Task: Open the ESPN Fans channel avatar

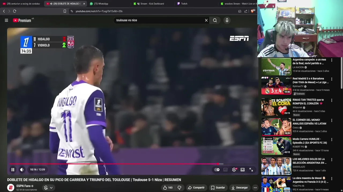Action: click(x=11, y=187)
